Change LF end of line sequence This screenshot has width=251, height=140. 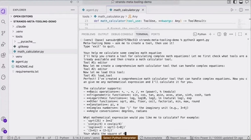49,138
